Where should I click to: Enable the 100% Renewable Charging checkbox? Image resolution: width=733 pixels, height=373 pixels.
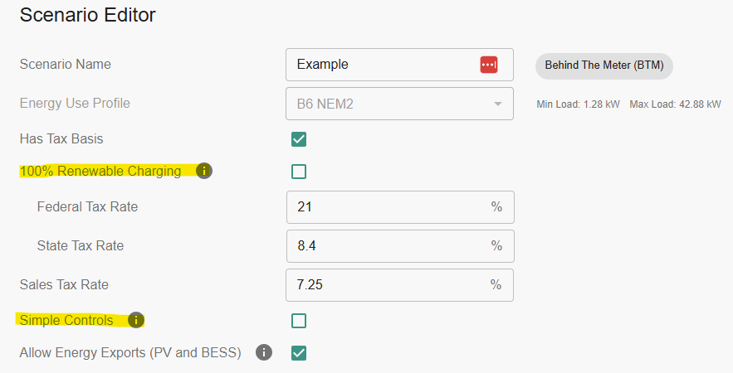click(x=299, y=172)
